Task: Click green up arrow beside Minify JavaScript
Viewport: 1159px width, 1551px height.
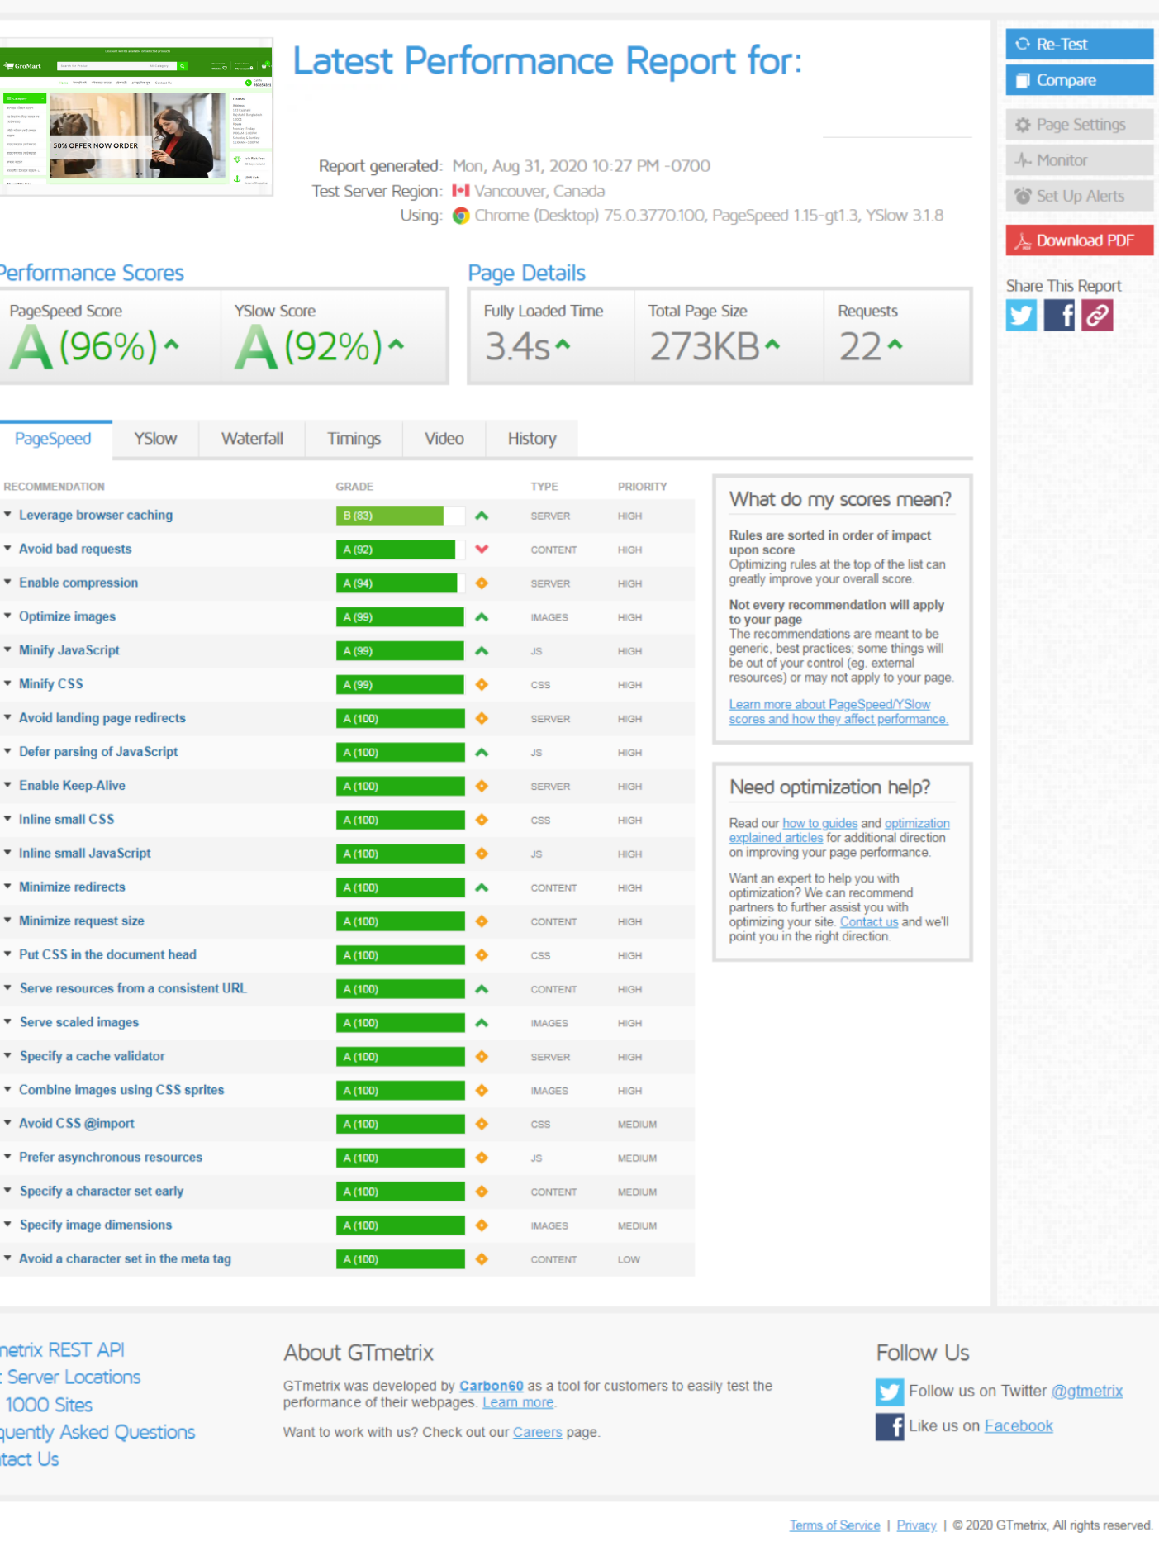Action: 482,651
